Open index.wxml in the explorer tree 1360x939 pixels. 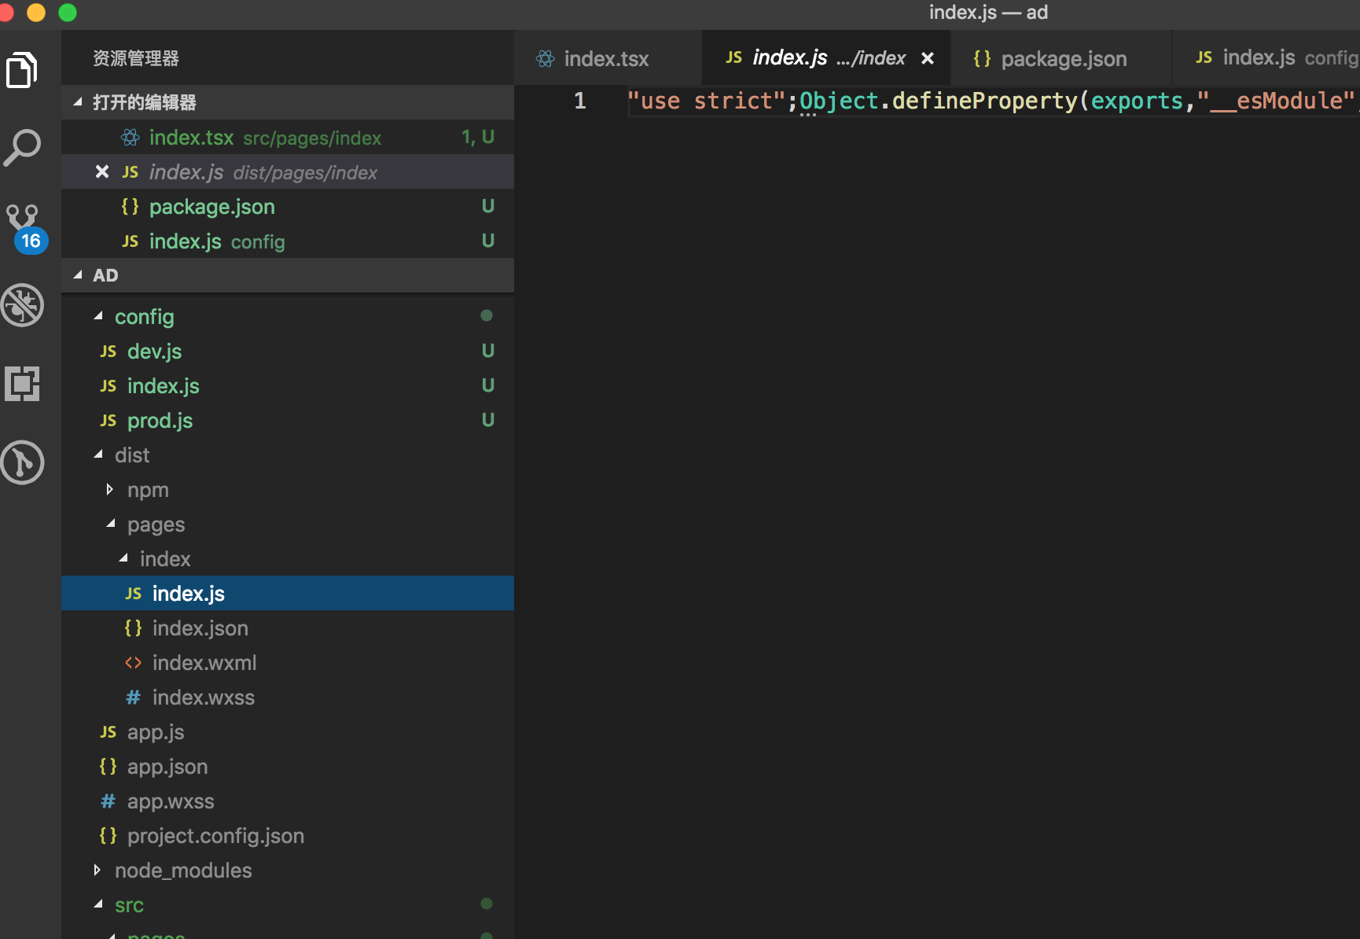(288, 663)
